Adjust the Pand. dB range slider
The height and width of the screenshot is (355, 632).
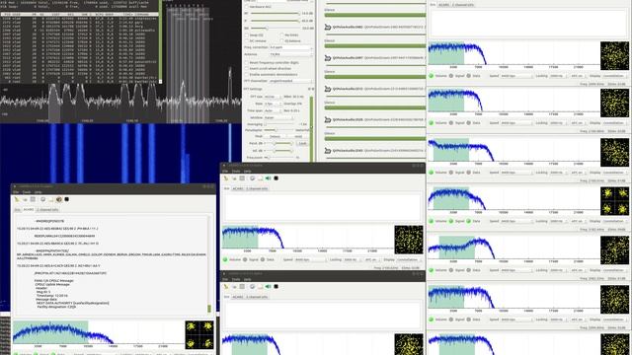tap(279, 143)
